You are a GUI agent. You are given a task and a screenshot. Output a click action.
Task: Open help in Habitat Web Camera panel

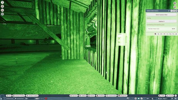[x=172, y=11]
